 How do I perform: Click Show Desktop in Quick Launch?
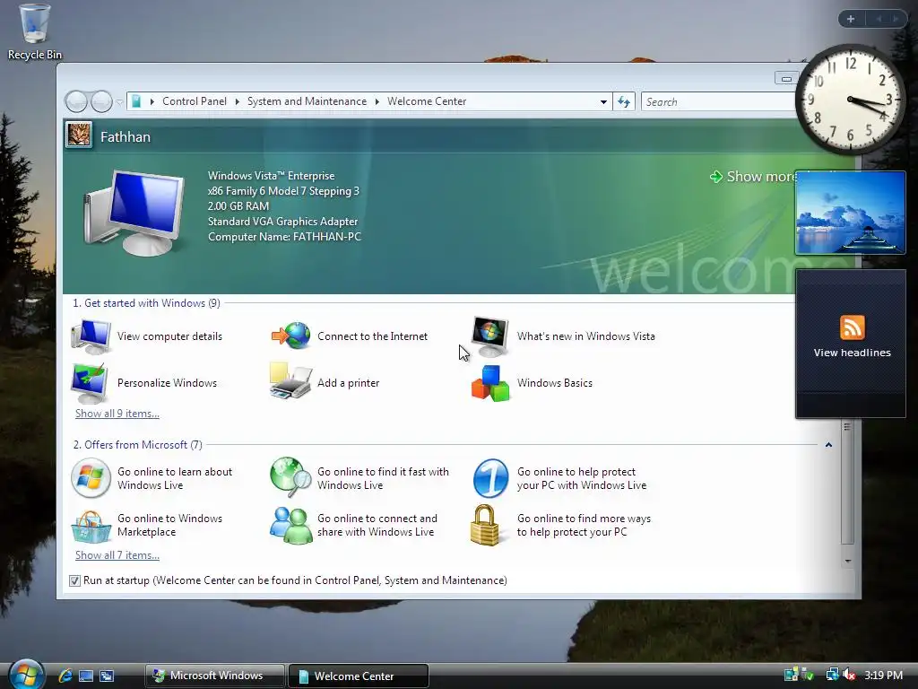[x=86, y=676]
